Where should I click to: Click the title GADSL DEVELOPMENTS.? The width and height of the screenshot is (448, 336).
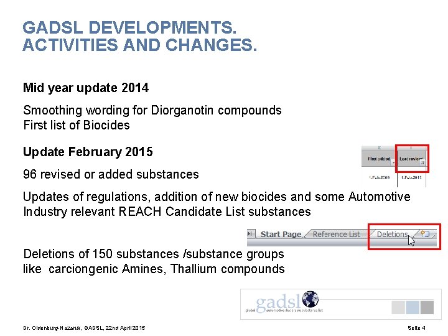[x=129, y=27]
